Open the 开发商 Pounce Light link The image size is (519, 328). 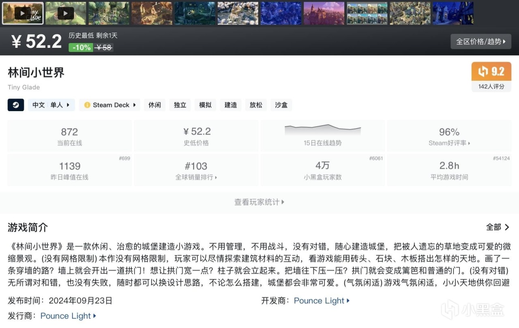click(322, 301)
